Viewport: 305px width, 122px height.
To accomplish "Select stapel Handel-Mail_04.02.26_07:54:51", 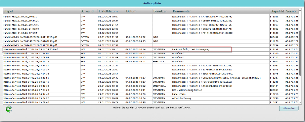I will click(x=21, y=33).
